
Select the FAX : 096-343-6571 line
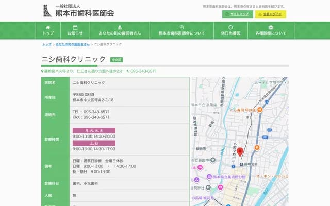91,117
